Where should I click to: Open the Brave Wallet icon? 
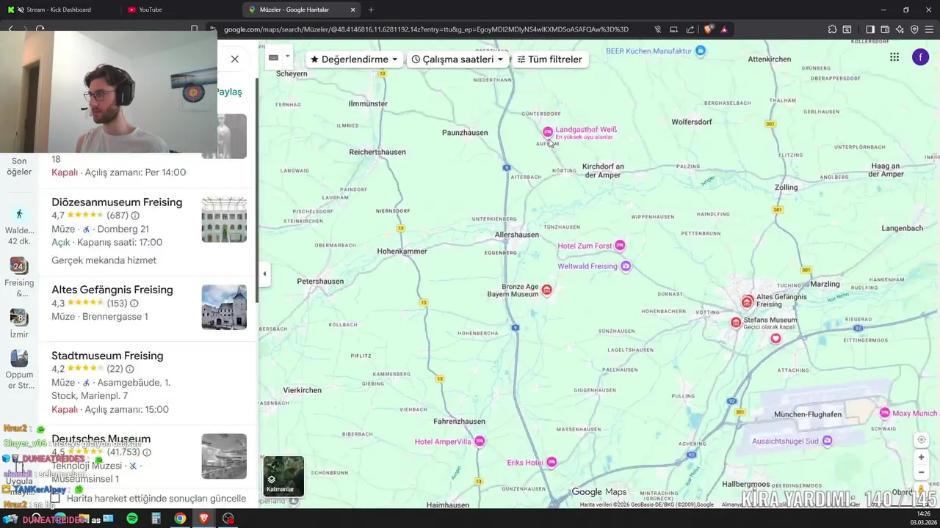tap(885, 29)
